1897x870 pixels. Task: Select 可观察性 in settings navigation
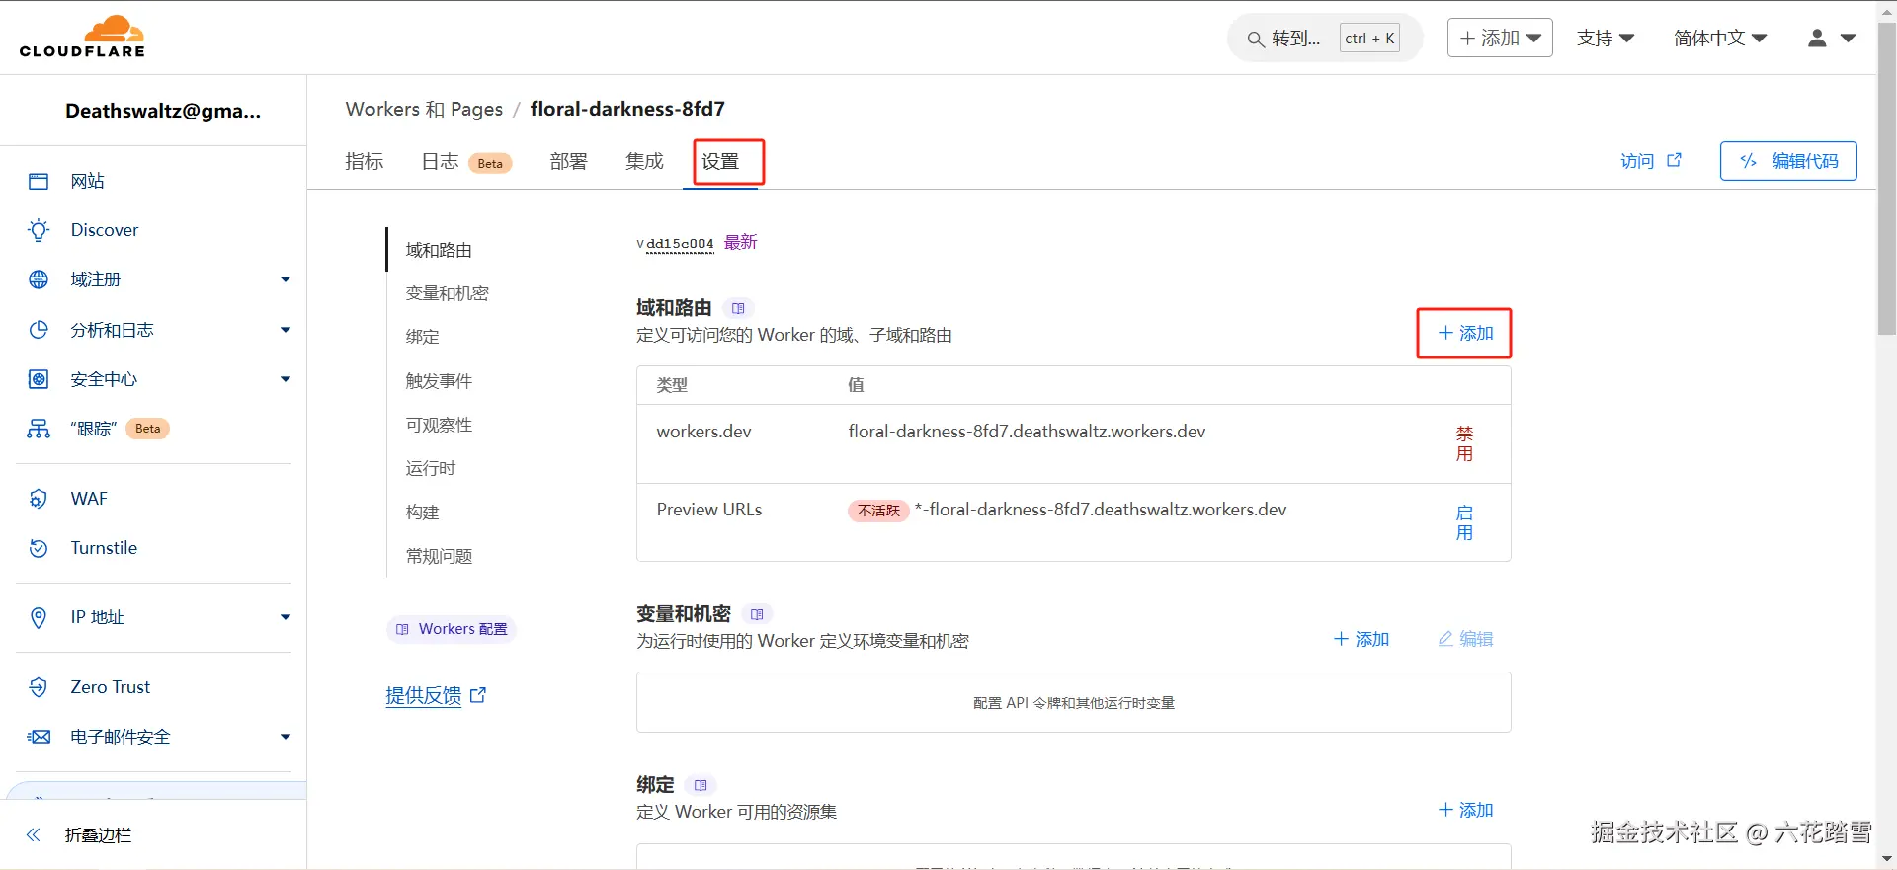tap(439, 425)
